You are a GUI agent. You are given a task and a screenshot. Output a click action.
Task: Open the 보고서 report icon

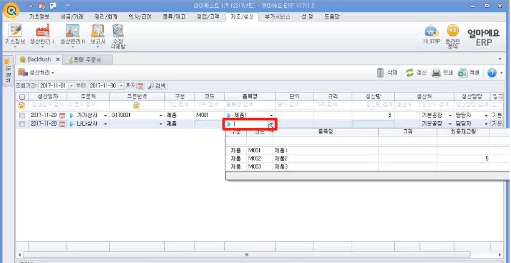[98, 31]
